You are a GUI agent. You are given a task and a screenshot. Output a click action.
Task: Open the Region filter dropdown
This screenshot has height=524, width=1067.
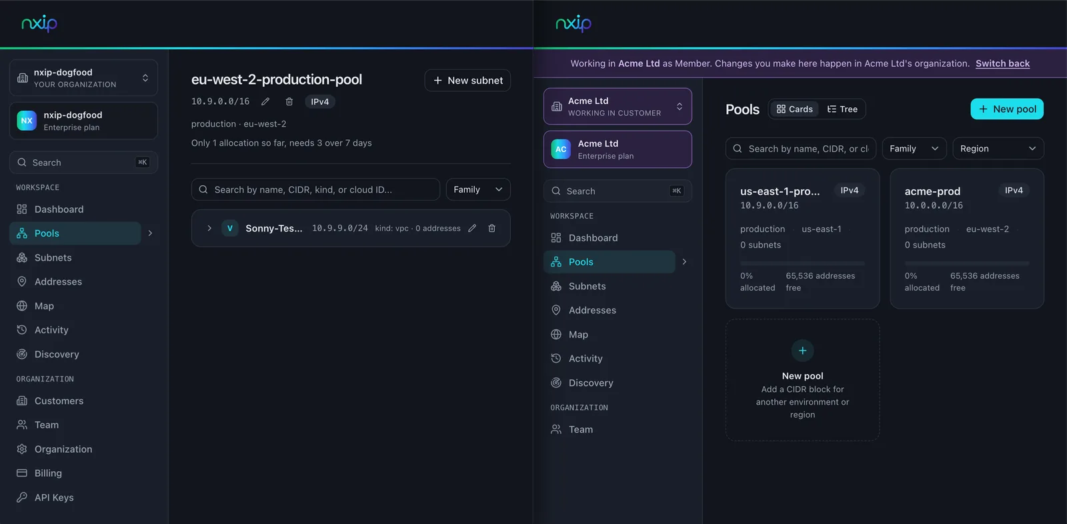click(x=998, y=149)
